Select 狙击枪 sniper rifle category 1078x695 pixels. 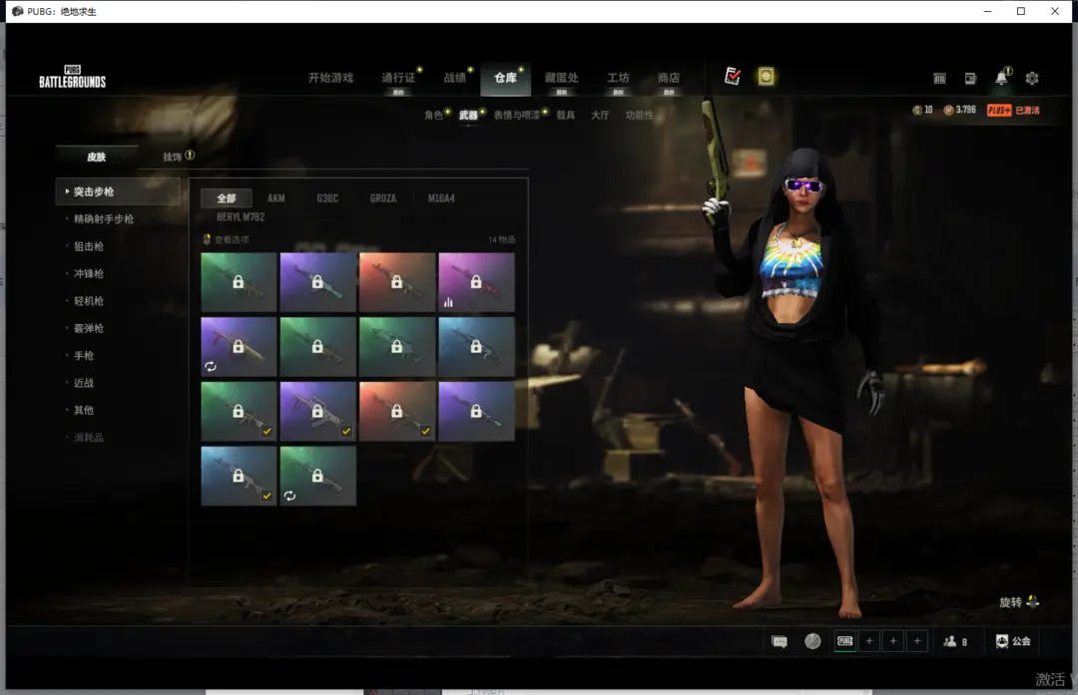click(89, 246)
